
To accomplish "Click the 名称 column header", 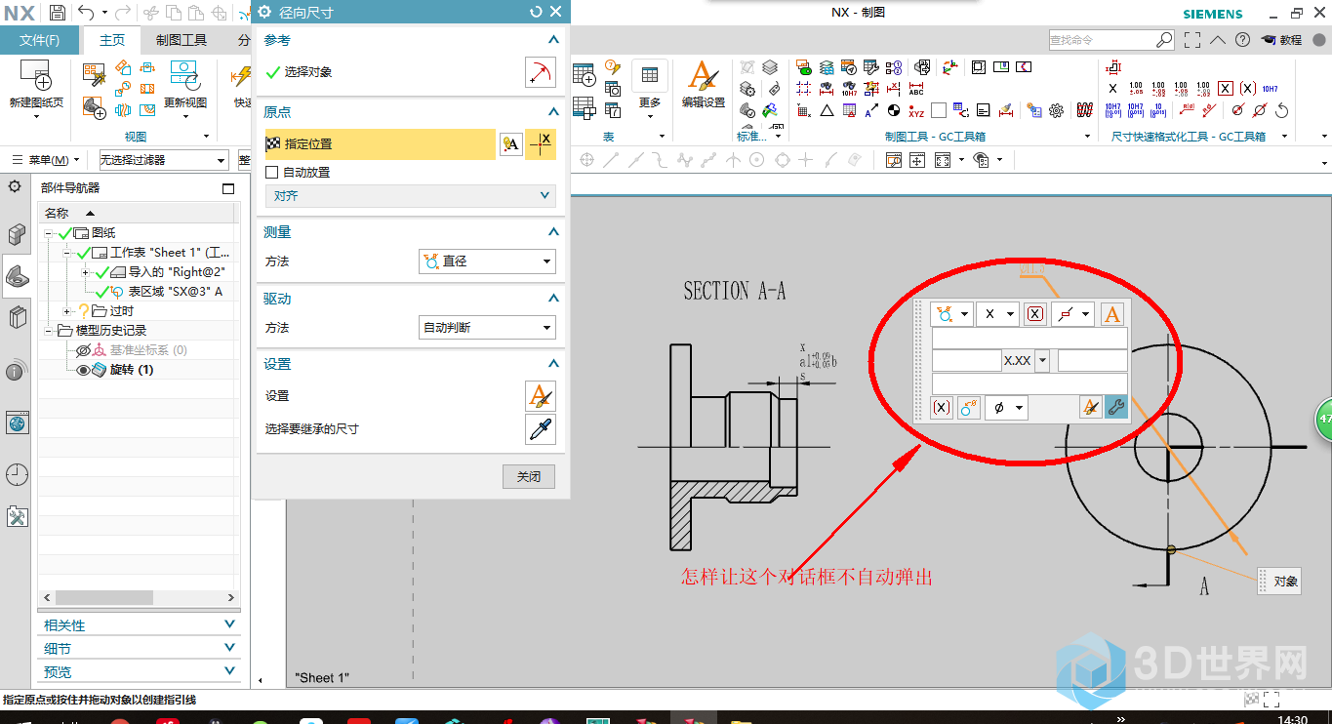I will (137, 213).
